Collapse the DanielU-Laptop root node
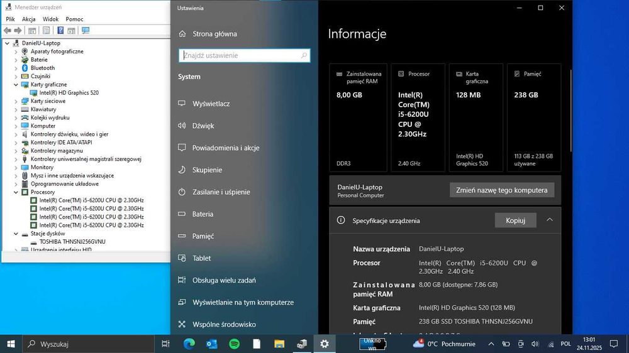 pyautogui.click(x=7, y=43)
